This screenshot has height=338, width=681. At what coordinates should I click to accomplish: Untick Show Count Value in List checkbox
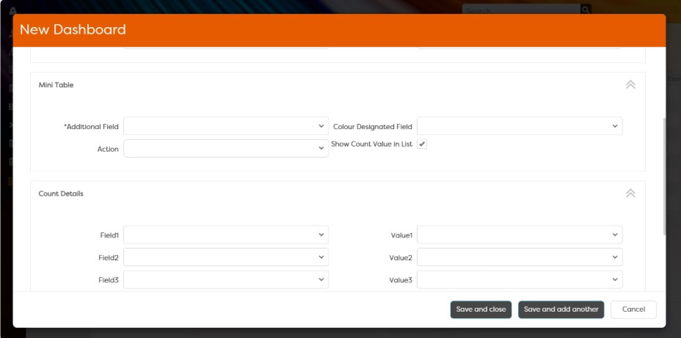pos(422,144)
